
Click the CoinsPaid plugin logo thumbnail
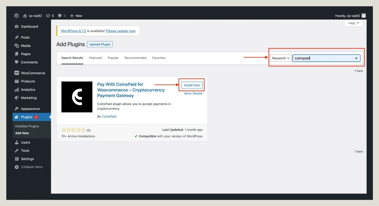pyautogui.click(x=77, y=97)
